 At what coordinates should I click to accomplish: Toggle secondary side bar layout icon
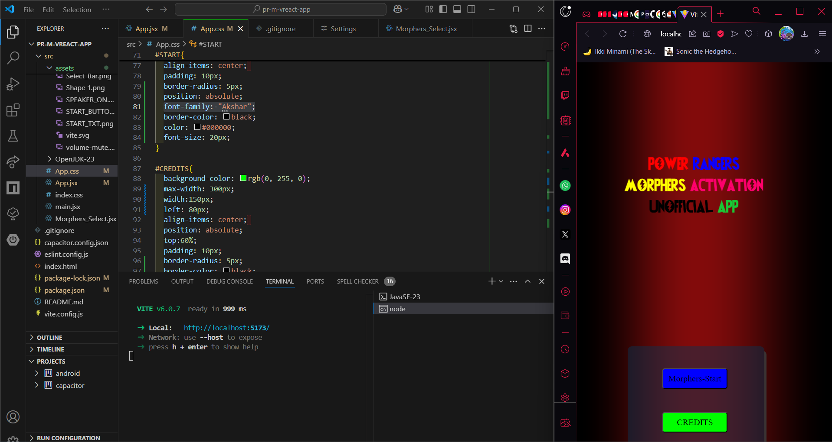pyautogui.click(x=471, y=9)
